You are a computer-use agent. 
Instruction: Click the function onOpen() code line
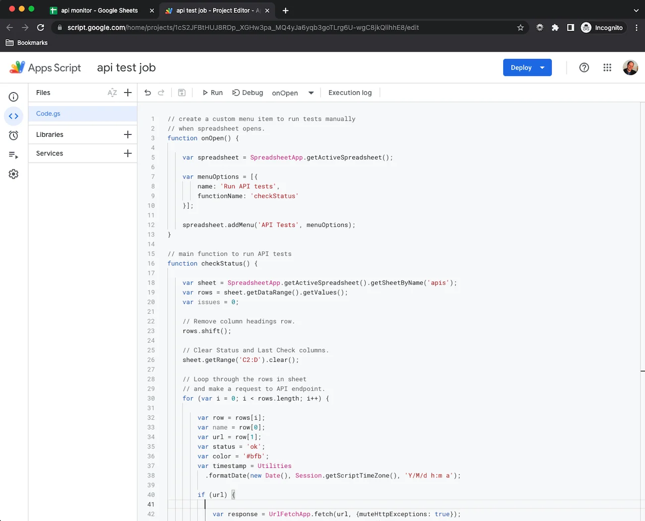(203, 138)
